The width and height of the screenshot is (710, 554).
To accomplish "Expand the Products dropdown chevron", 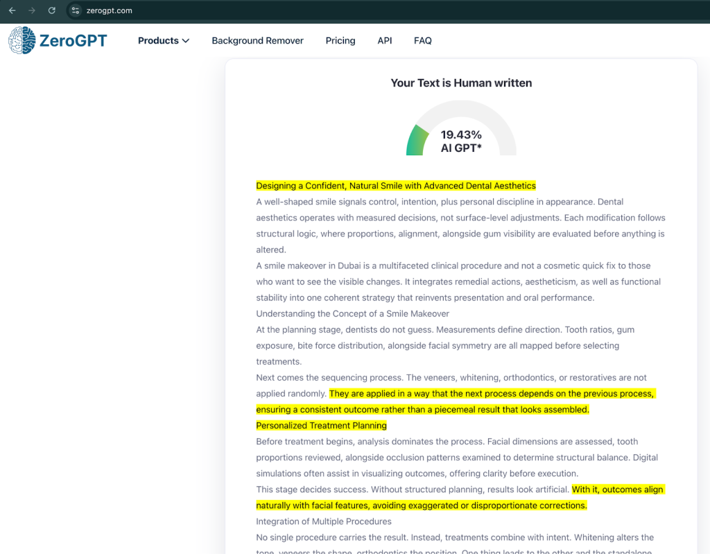I will pyautogui.click(x=186, y=41).
